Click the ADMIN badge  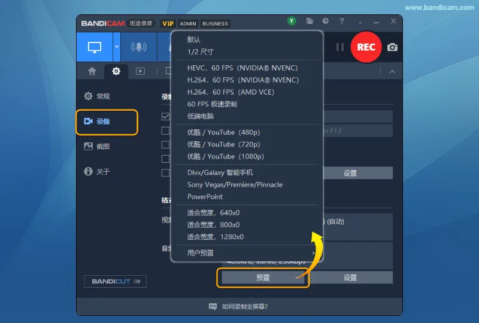click(x=187, y=23)
